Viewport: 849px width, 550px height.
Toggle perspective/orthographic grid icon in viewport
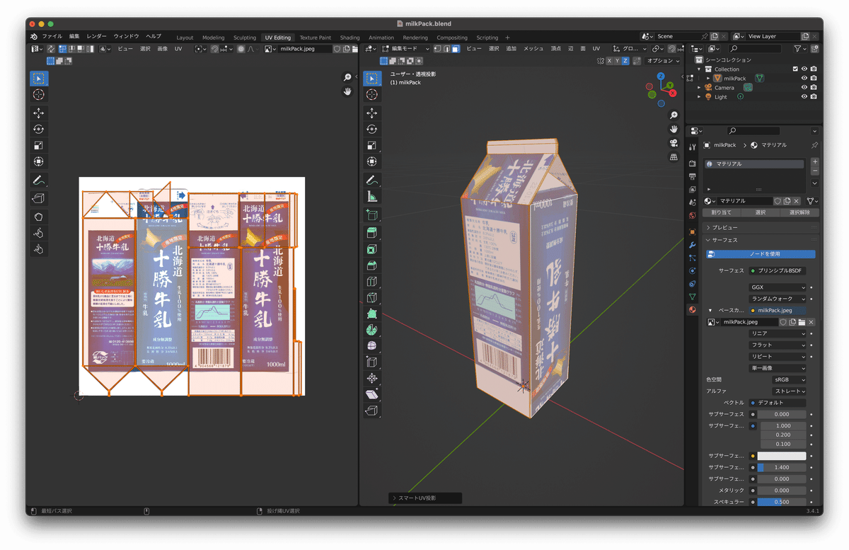pyautogui.click(x=674, y=157)
